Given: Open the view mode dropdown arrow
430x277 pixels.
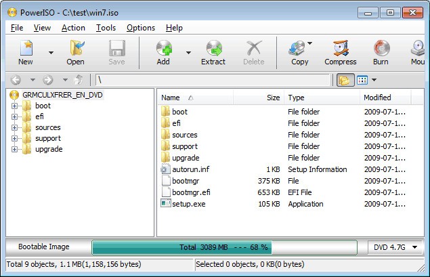Looking at the screenshot, I should (x=374, y=80).
